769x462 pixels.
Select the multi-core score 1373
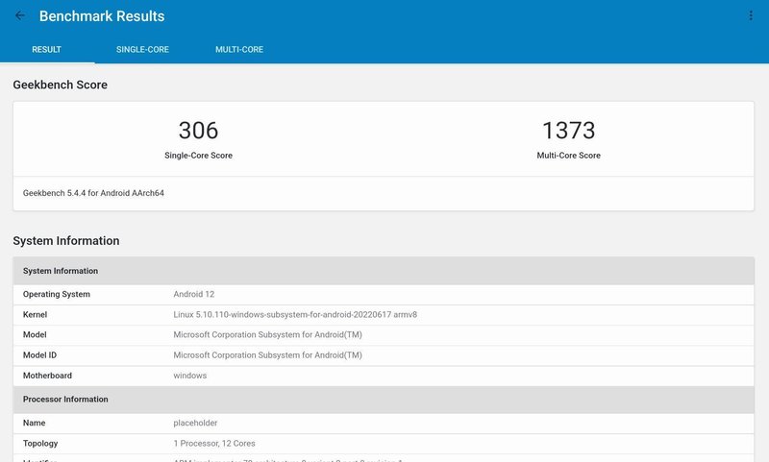click(x=568, y=131)
